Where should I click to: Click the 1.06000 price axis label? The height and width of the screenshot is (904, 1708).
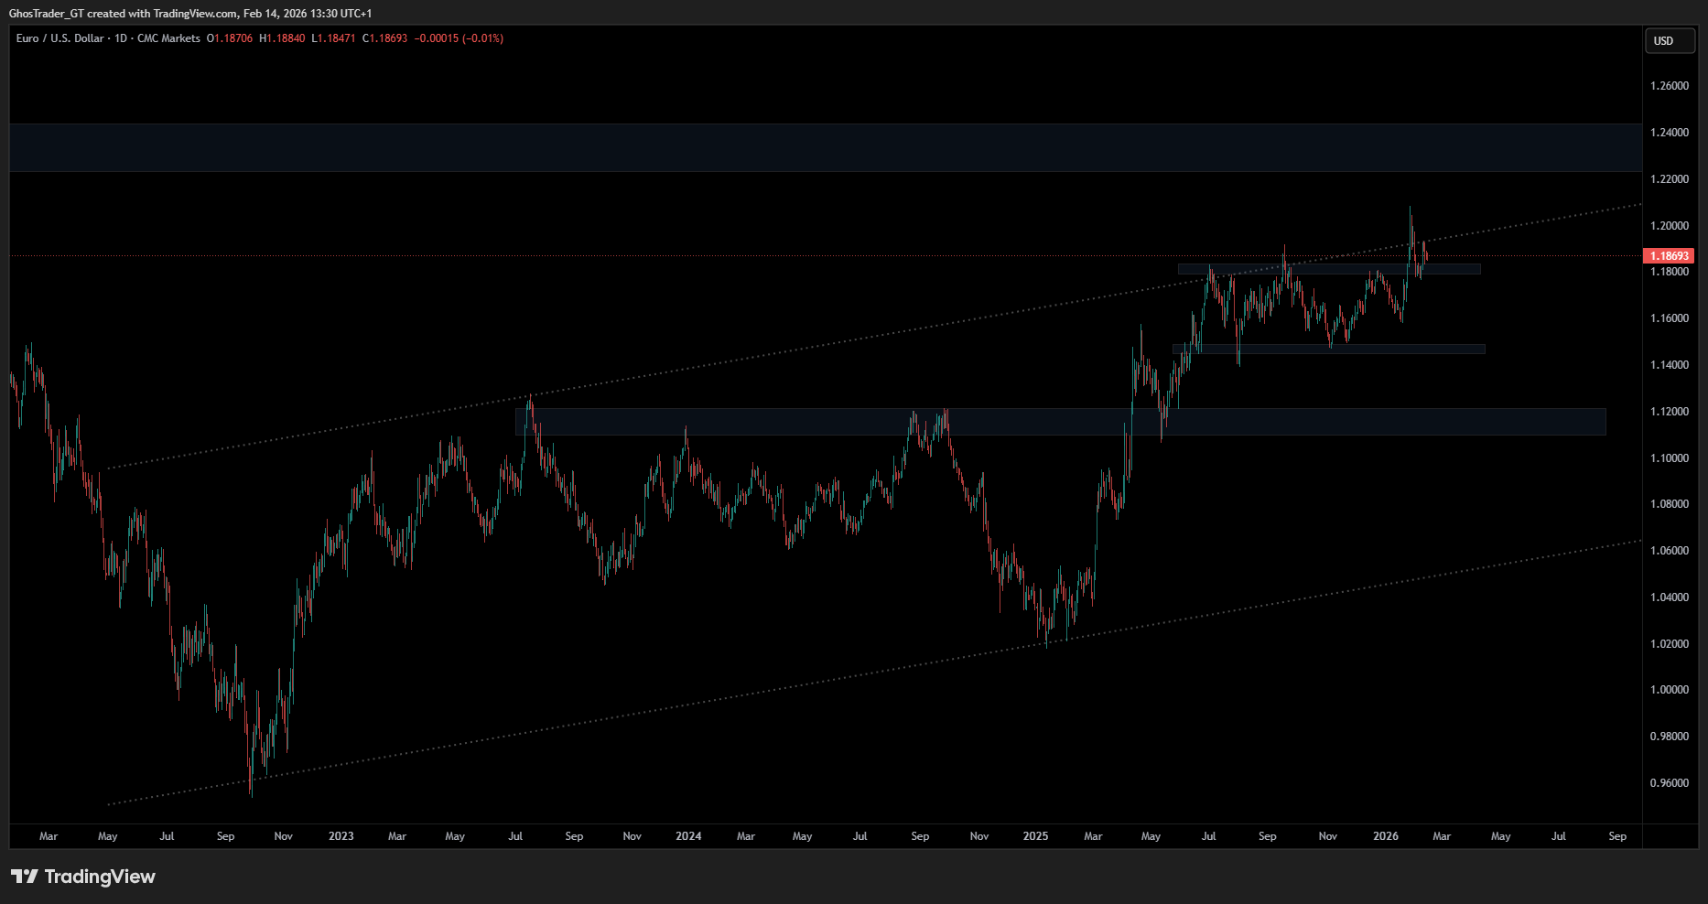click(1670, 551)
